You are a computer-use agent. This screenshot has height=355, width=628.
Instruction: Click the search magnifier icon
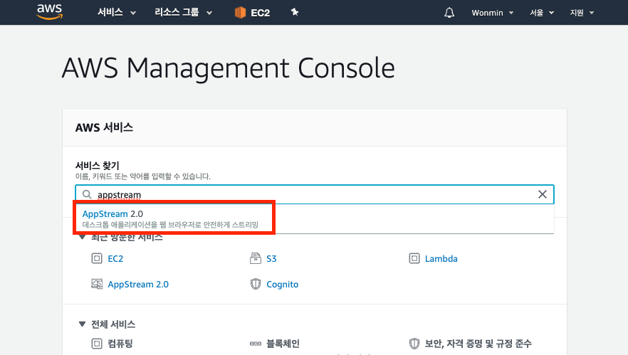click(87, 194)
